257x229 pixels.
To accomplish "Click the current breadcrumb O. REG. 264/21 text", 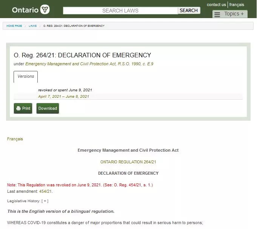I will pyautogui.click(x=74, y=26).
